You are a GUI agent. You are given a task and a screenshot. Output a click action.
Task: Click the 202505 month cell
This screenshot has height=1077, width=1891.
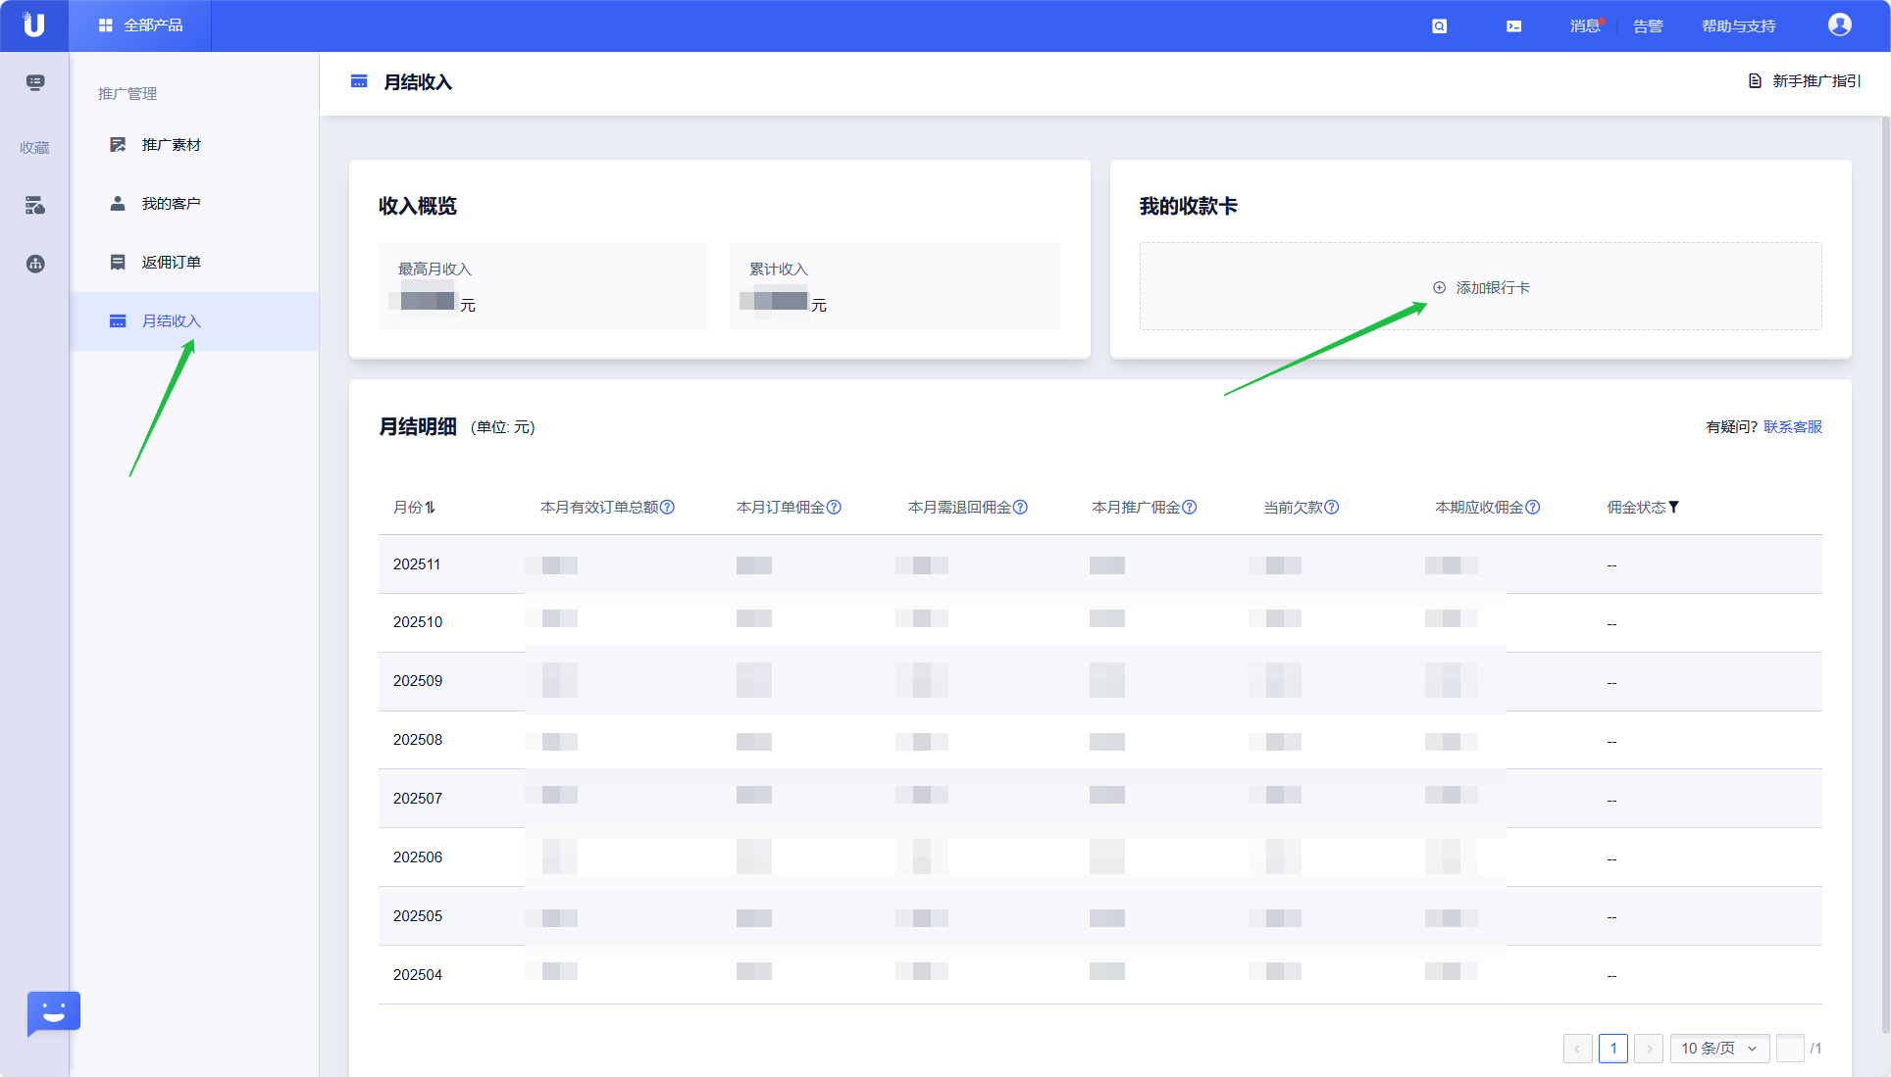click(x=418, y=916)
